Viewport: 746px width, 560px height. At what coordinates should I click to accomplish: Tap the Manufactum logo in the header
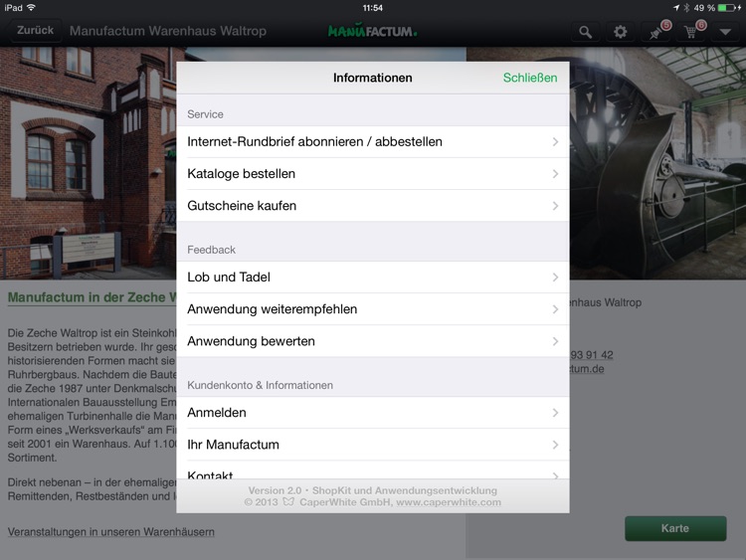tap(373, 32)
